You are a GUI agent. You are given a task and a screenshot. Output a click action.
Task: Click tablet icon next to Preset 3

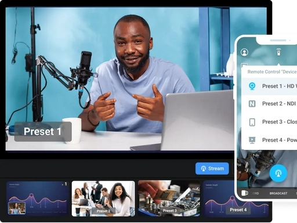252,122
